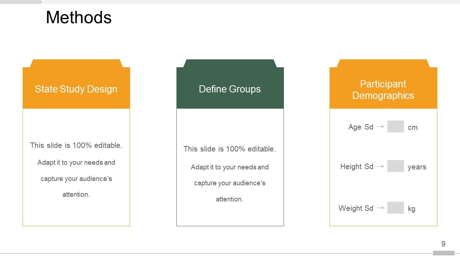Screen dimensions: 460x259
Task: Select the gray box beside Height Sd
Action: tap(396, 166)
